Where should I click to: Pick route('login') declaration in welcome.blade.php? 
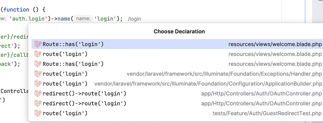(x=178, y=54)
